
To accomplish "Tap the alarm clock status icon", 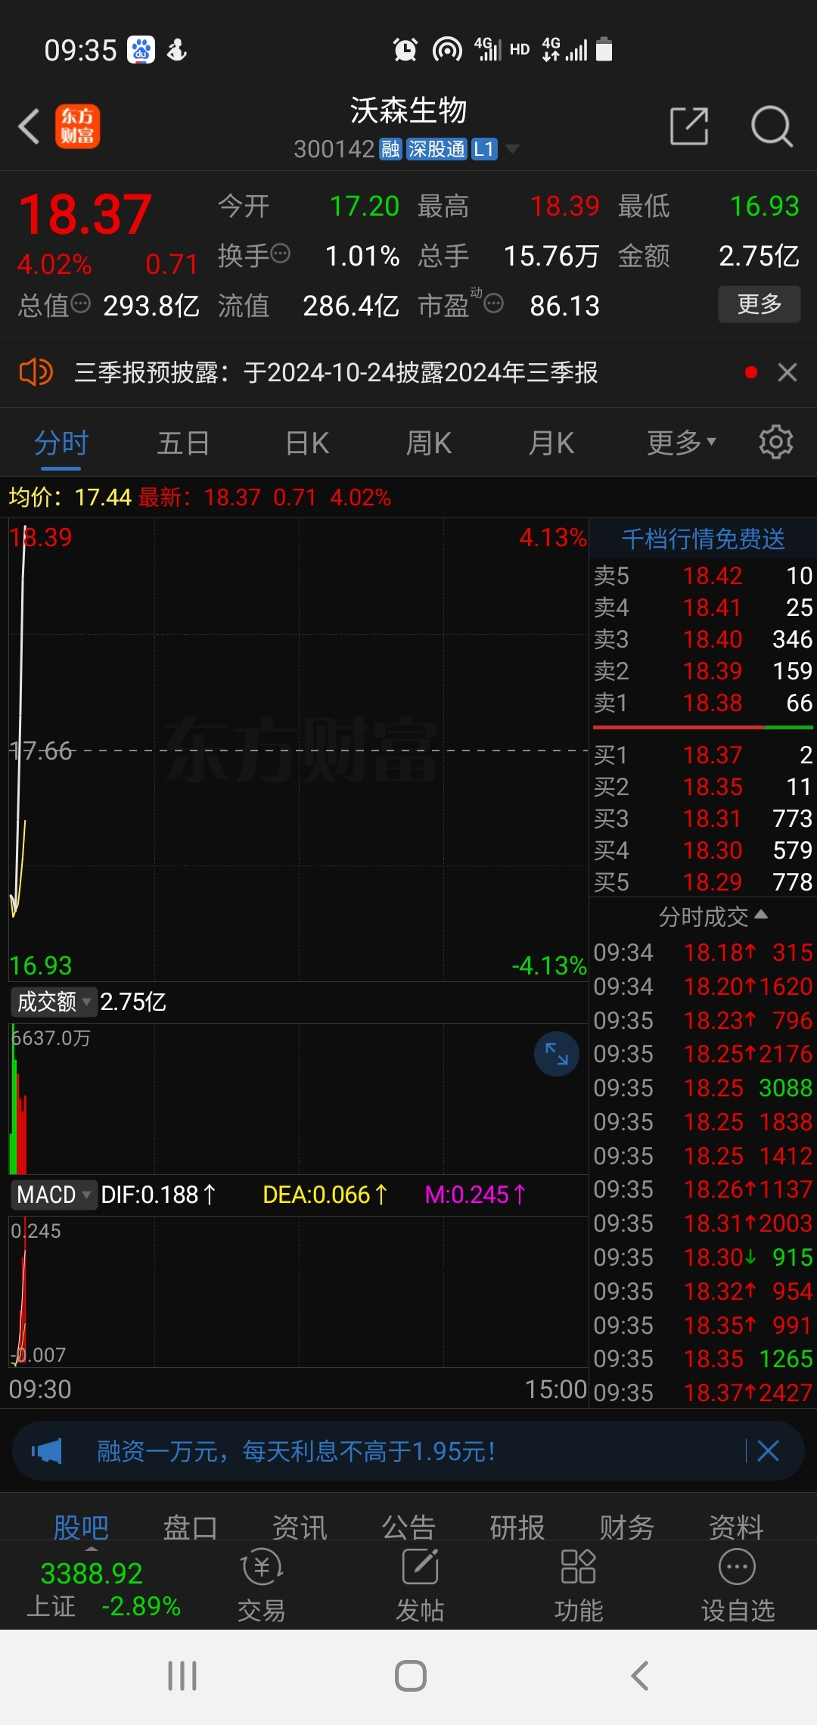I will (x=405, y=50).
